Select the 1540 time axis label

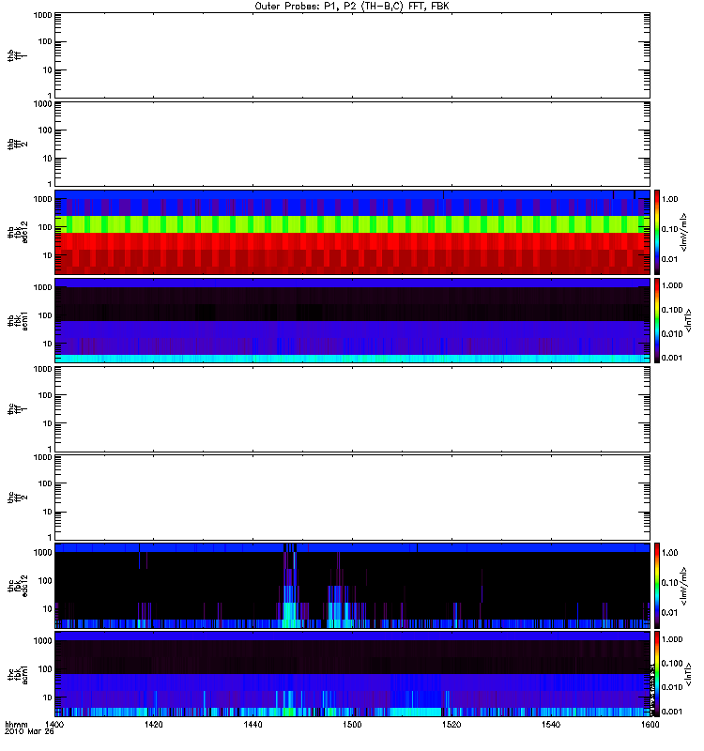pyautogui.click(x=551, y=724)
